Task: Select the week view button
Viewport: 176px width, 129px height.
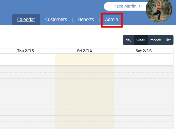Action: (141, 40)
